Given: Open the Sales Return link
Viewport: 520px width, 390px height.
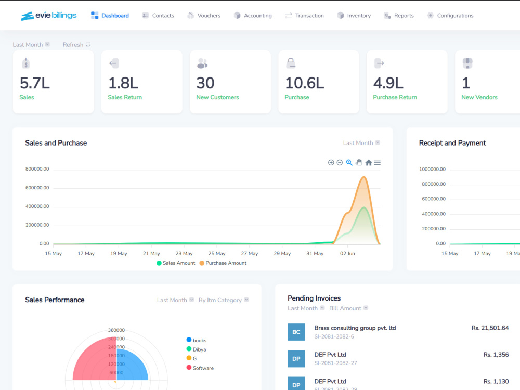Looking at the screenshot, I should (x=125, y=97).
